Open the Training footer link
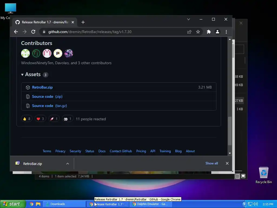This screenshot has height=208, width=277. point(165,151)
